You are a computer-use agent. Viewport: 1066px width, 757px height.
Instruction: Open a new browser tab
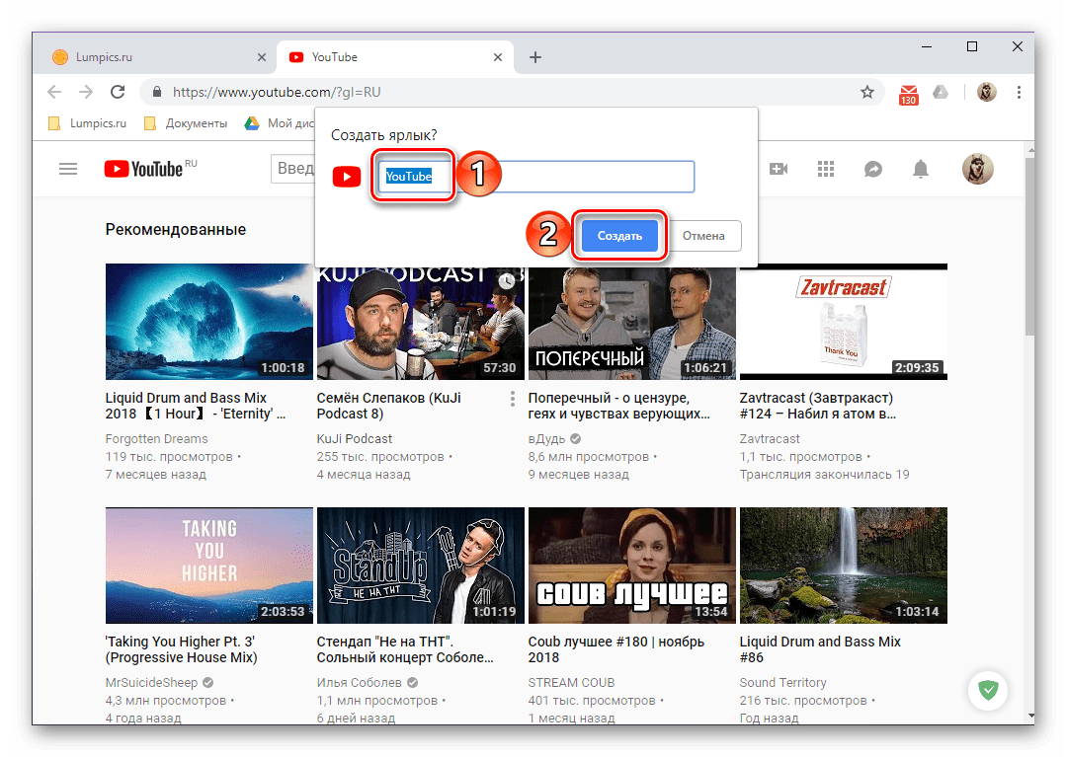coord(535,57)
